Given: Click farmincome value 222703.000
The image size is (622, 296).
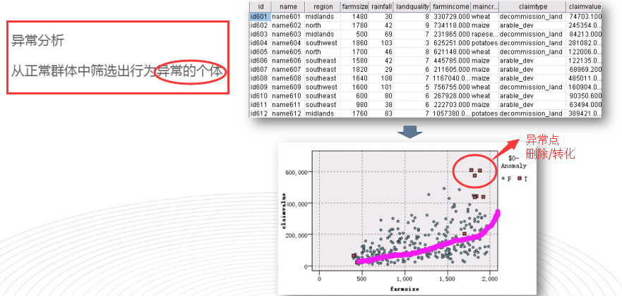Looking at the screenshot, I should tap(450, 105).
